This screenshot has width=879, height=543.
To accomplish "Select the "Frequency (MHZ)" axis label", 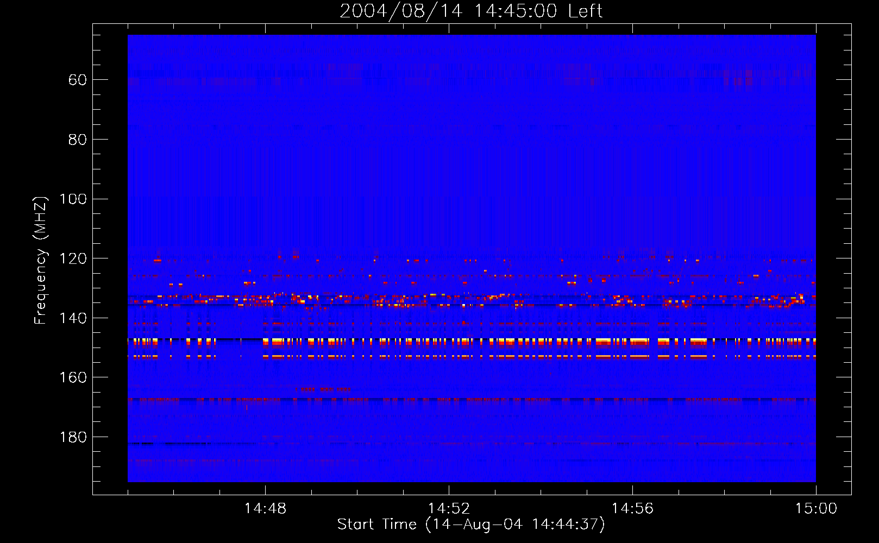I will point(41,260).
